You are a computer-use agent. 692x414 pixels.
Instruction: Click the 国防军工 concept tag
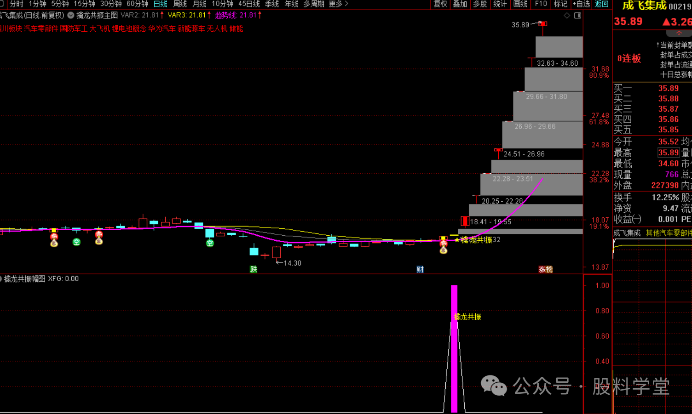pyautogui.click(x=74, y=28)
